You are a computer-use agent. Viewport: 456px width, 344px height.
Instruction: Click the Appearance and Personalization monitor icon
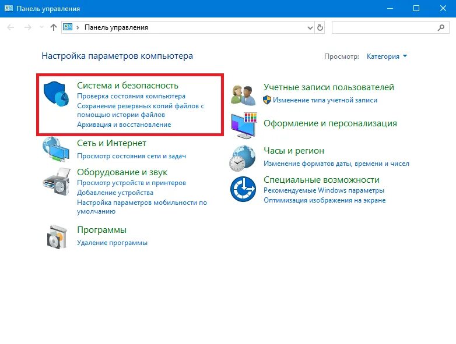click(244, 125)
